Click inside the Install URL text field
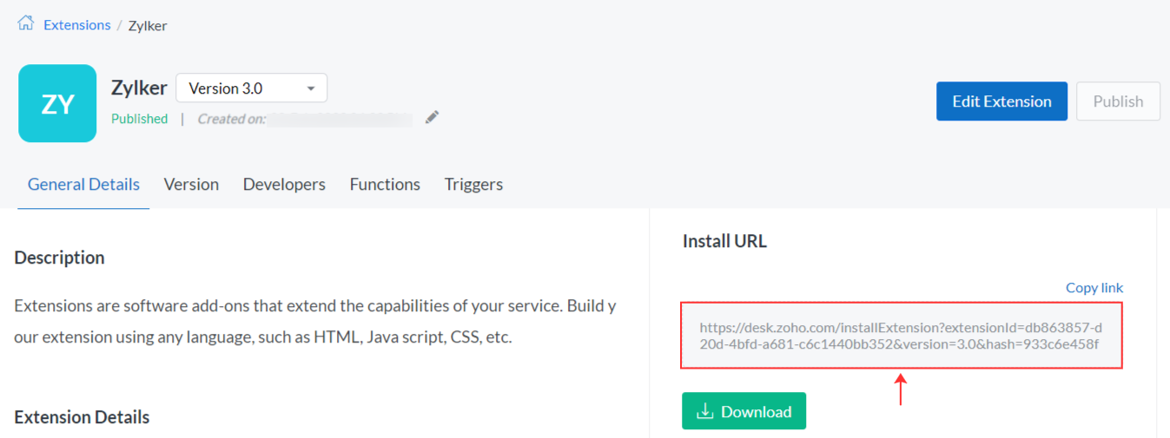 pos(901,336)
